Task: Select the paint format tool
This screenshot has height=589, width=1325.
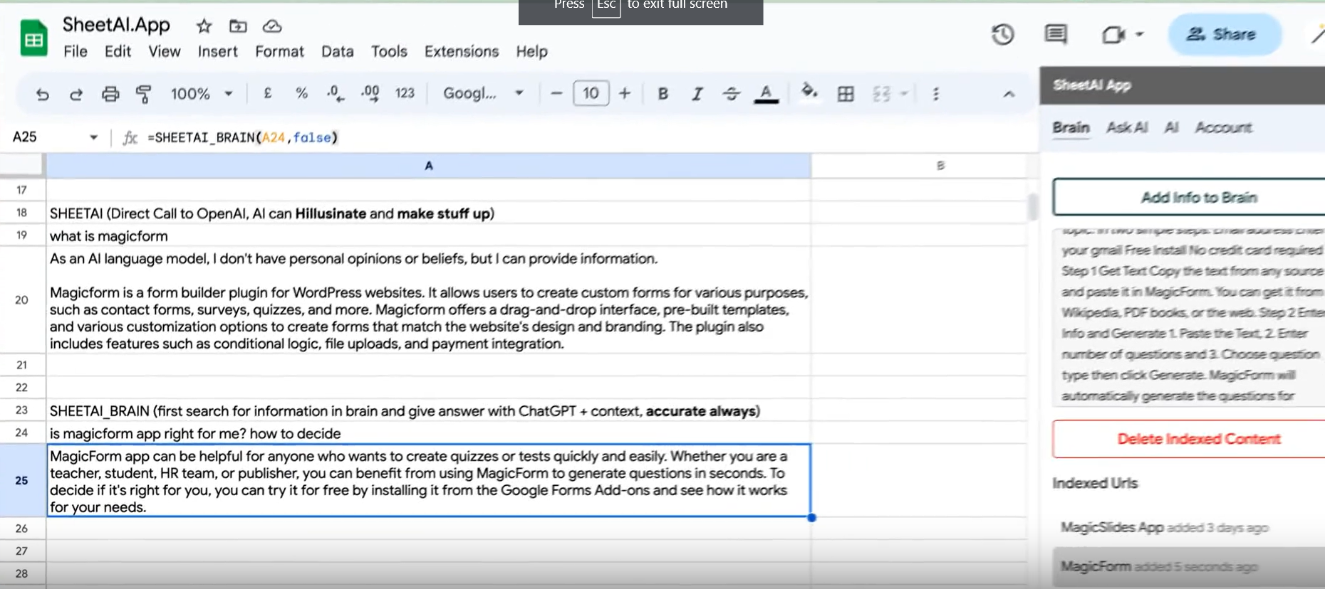Action: [144, 94]
